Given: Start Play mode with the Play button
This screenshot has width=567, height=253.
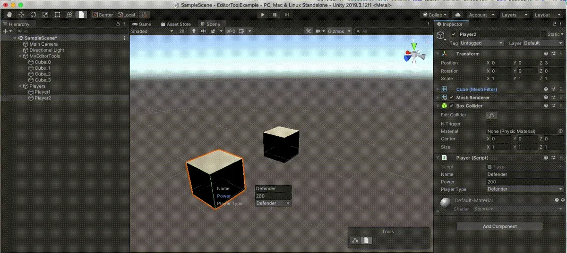Looking at the screenshot, I should 263,15.
